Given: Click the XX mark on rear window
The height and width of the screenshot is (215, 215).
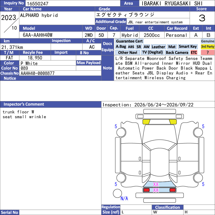Looking at the screenshot, I should [x=156, y=184].
